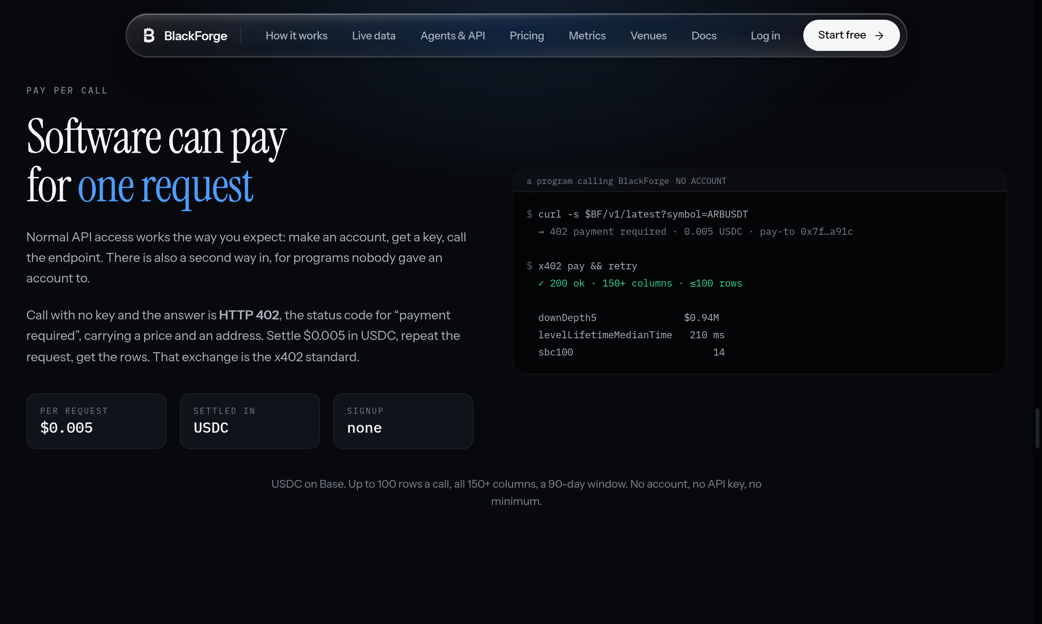Click the arrow icon in Start free
Screen dimensions: 1042x624
(x=879, y=36)
